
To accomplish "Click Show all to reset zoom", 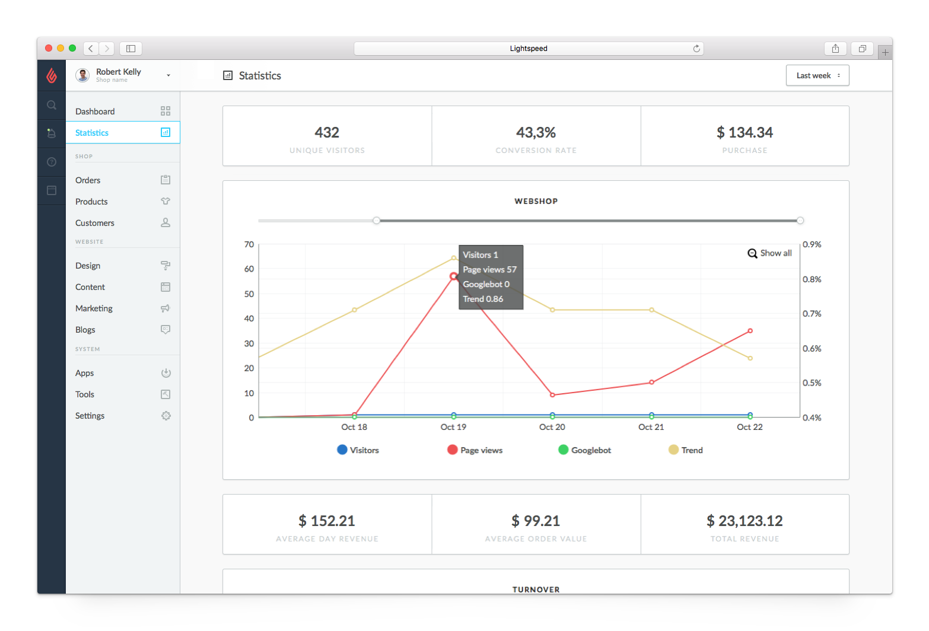I will pos(769,253).
